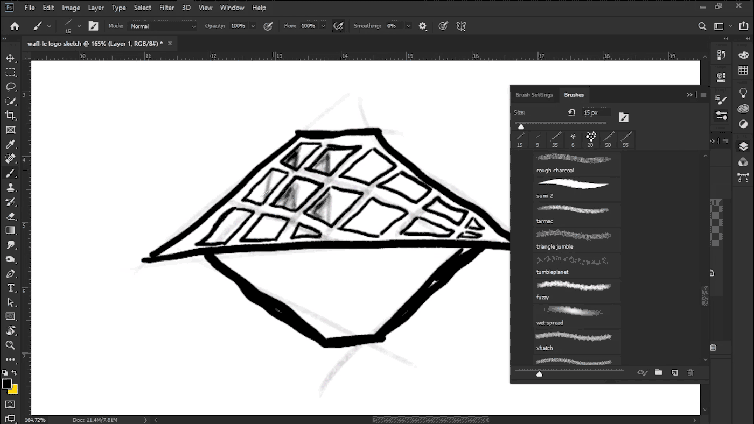Select the Hand tool
The width and height of the screenshot is (754, 424).
10,331
